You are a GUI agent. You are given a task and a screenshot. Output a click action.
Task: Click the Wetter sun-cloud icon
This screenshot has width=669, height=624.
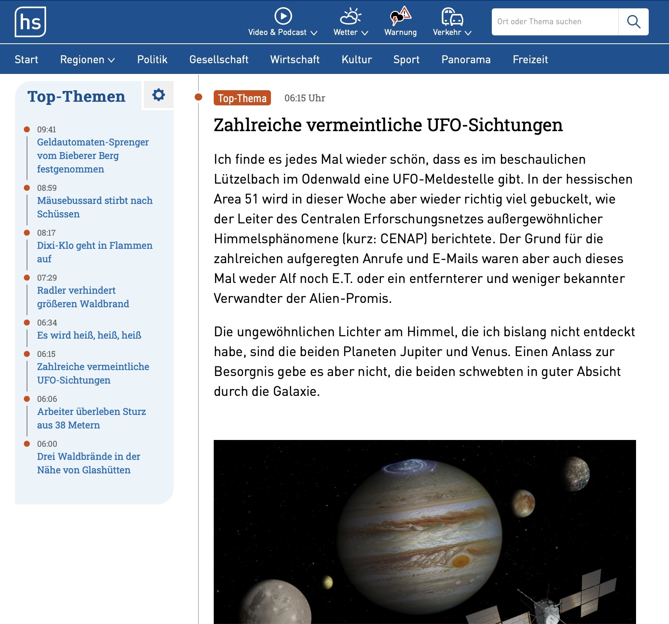coord(350,16)
